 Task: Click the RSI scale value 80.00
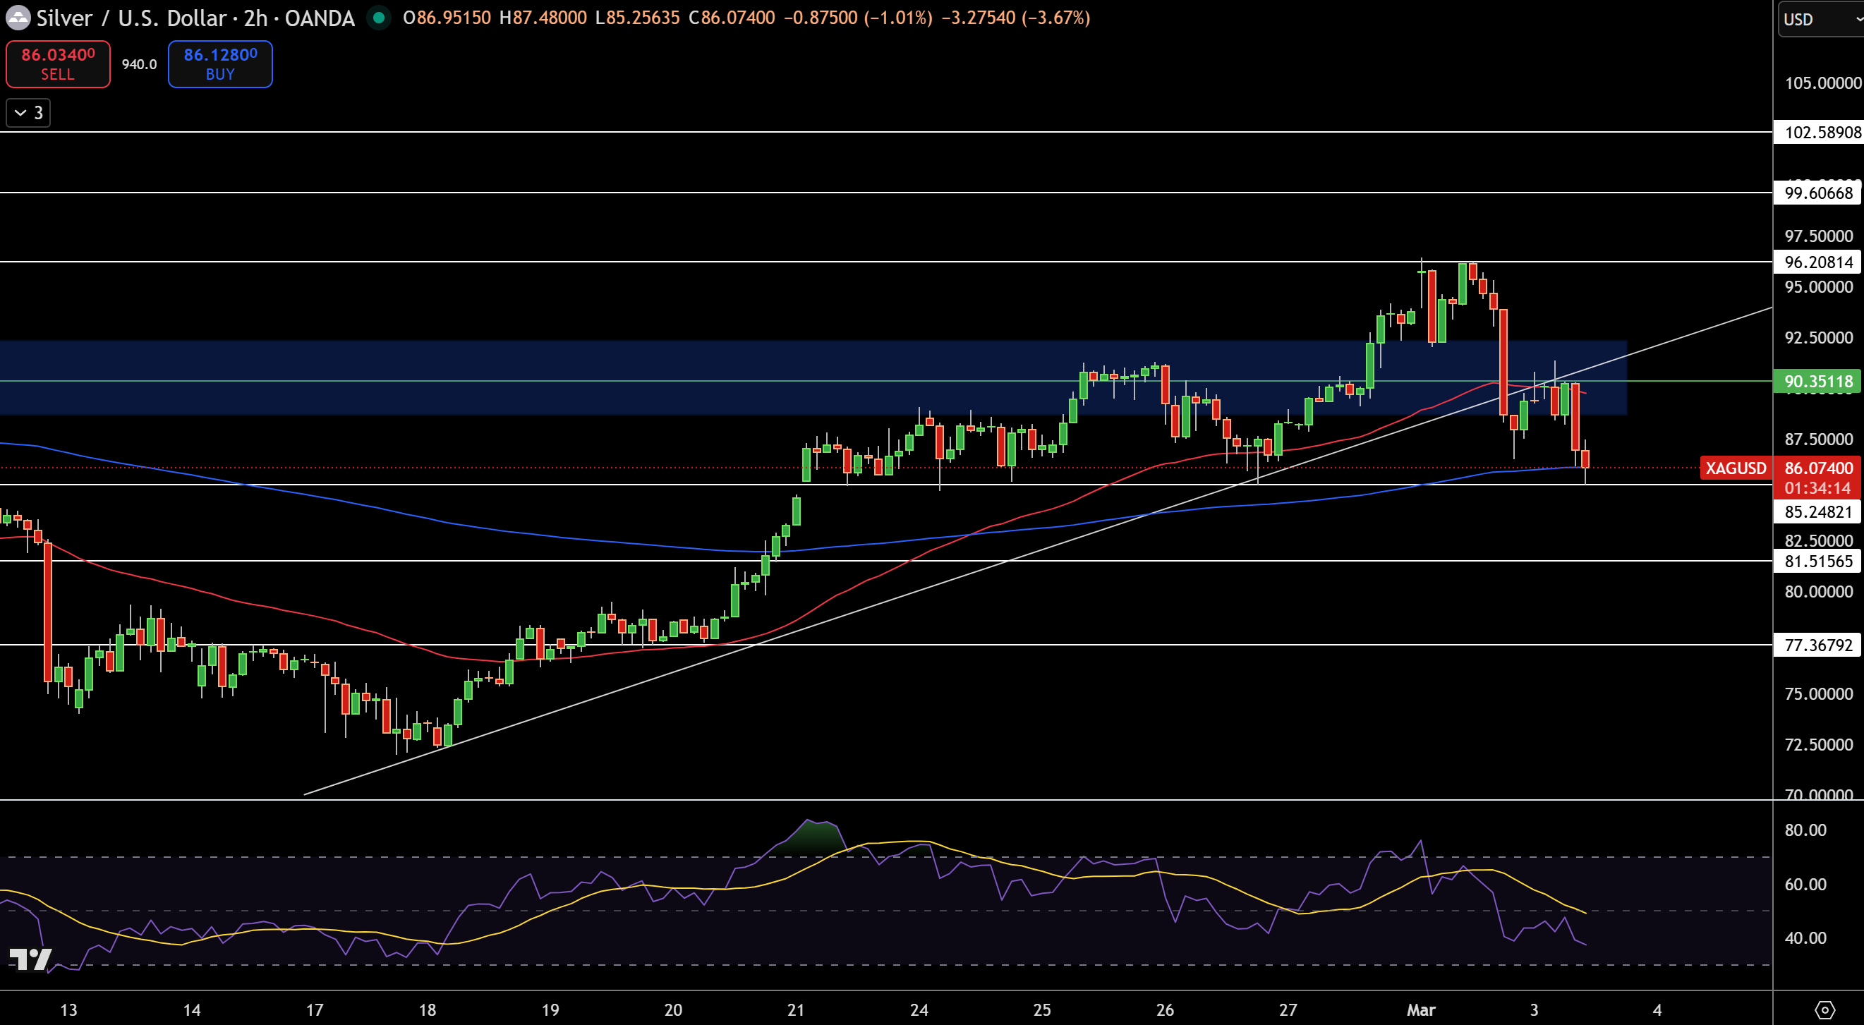tap(1805, 830)
